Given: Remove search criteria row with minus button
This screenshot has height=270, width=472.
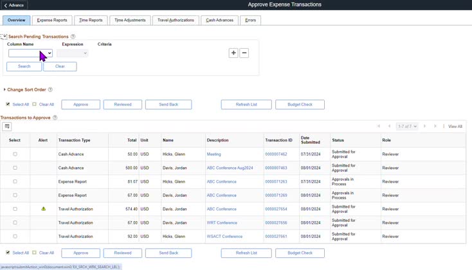Looking at the screenshot, I should pos(244,53).
